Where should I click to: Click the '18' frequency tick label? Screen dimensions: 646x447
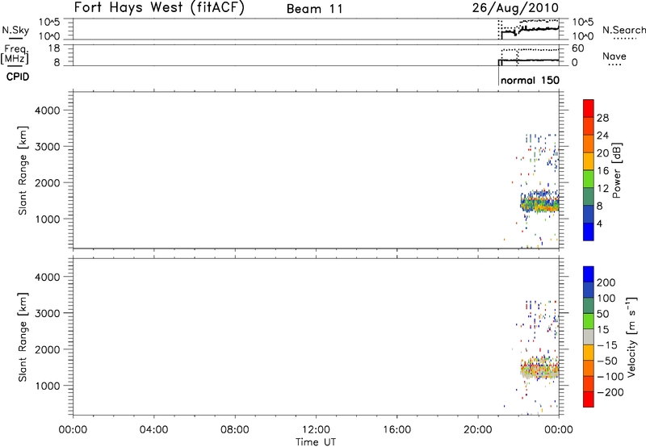coord(54,48)
